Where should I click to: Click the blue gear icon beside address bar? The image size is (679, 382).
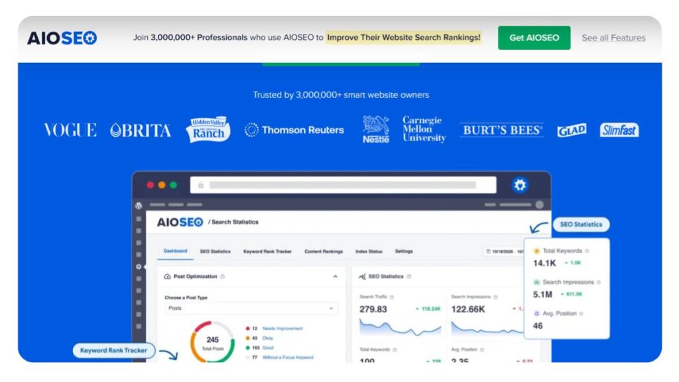[x=520, y=185]
